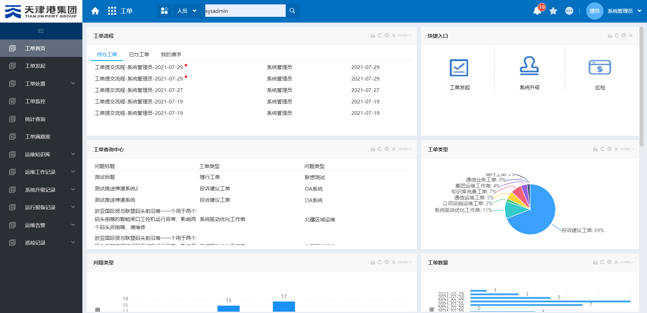Close the 问题类型 panel
Image resolution: width=647 pixels, height=313 pixels.
394,262
